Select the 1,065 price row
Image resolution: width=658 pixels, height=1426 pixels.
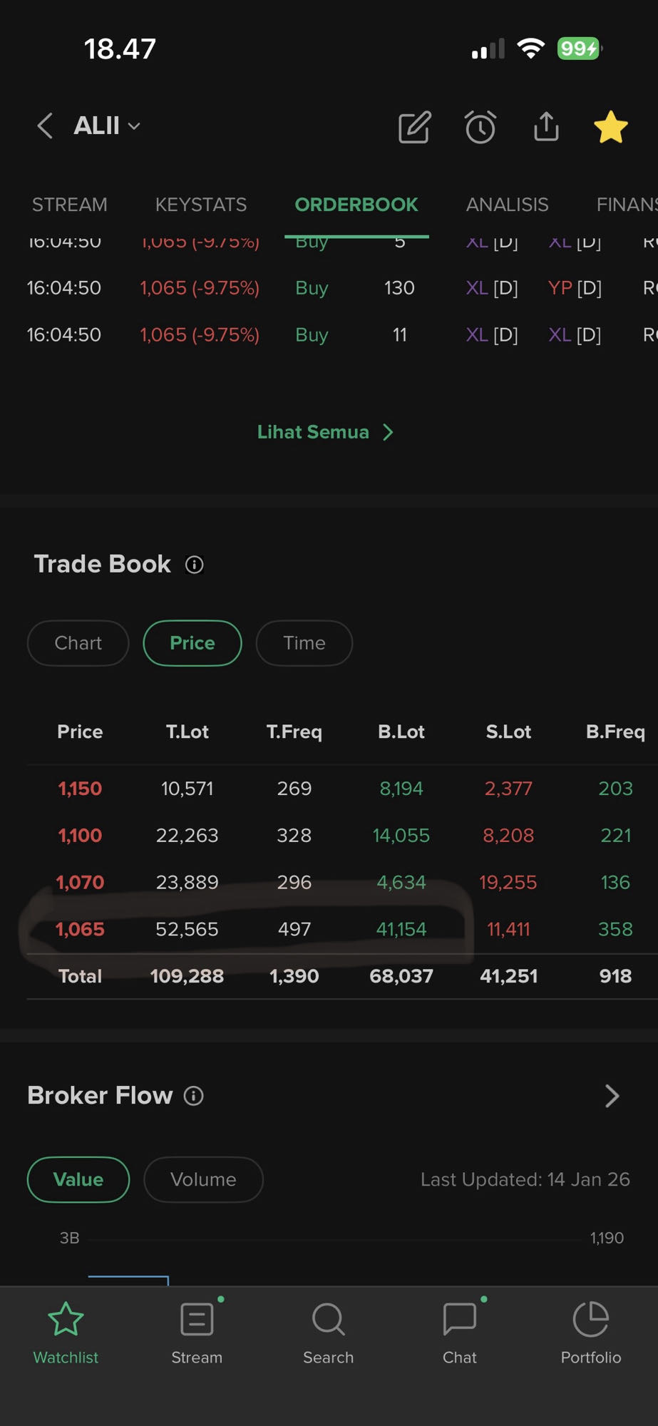pyautogui.click(x=80, y=929)
